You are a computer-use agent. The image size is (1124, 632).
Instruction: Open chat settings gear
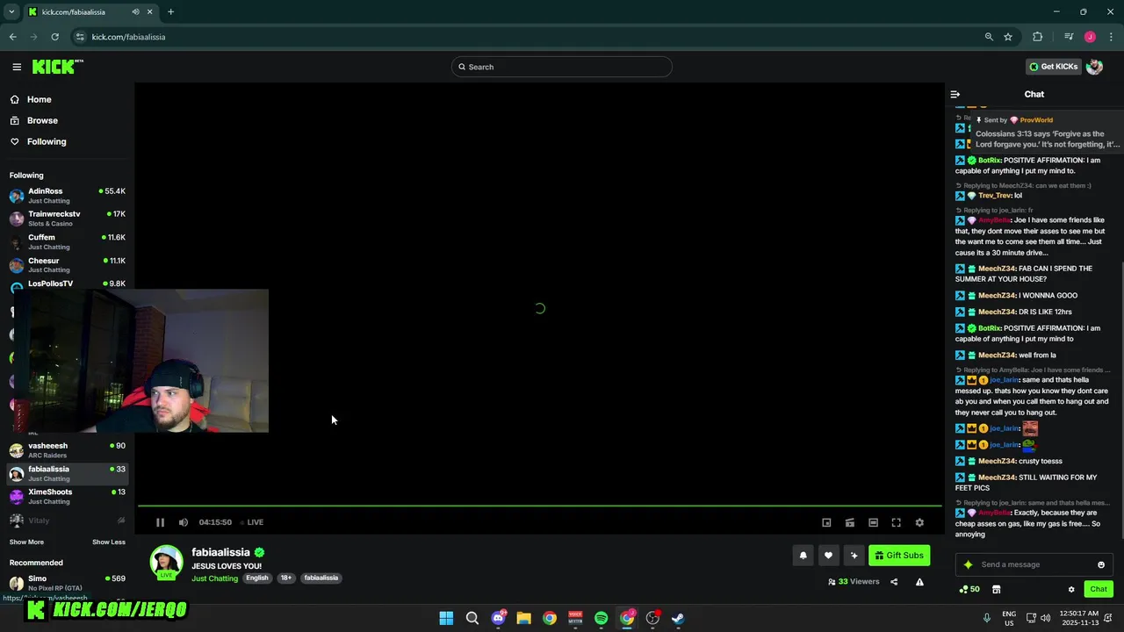pyautogui.click(x=1071, y=589)
